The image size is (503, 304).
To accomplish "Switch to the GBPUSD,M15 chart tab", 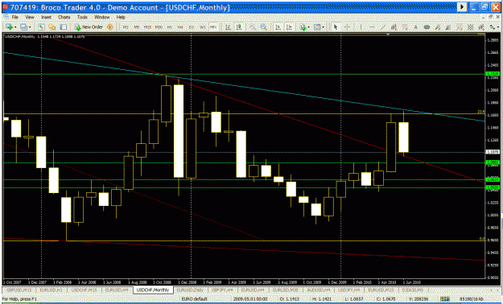I will tap(19, 290).
